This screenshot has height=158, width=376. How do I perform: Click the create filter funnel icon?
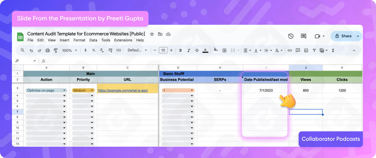click(x=314, y=50)
